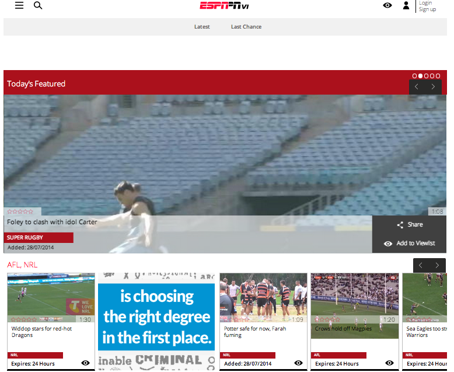Go to next featured video arrow
Viewport: 454px width, 372px height.
click(x=433, y=87)
